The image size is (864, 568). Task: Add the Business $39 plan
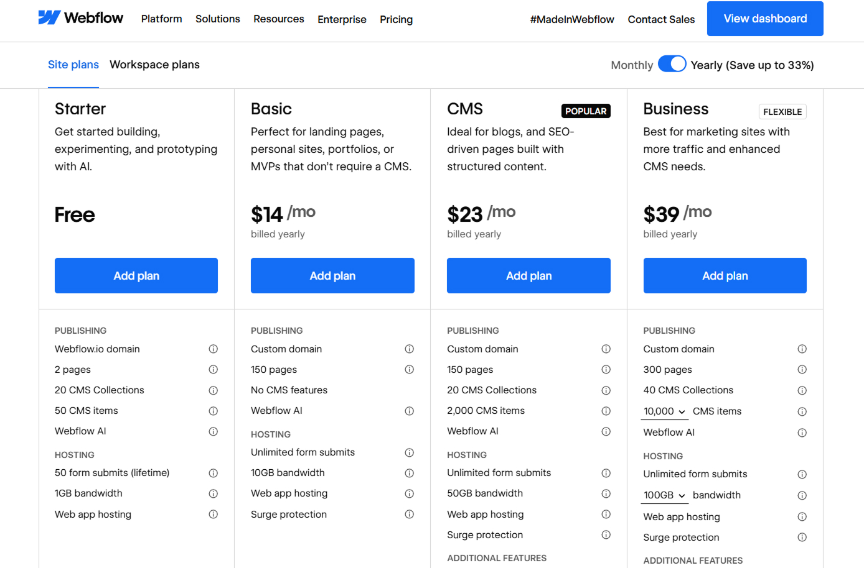[725, 275]
